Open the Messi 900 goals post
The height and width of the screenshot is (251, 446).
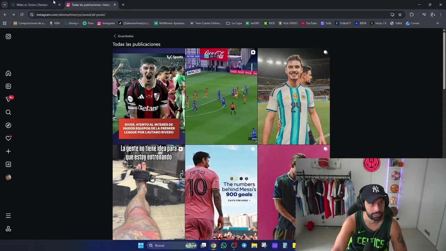pyautogui.click(x=221, y=192)
